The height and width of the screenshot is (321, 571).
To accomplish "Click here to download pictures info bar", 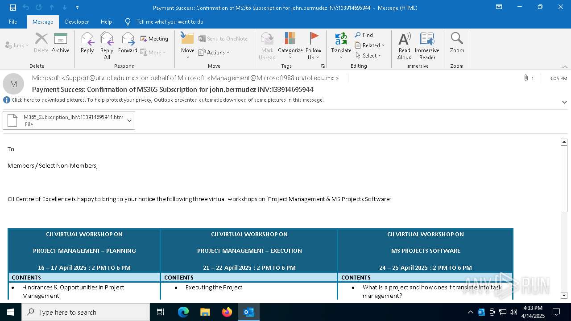I will pos(167,100).
